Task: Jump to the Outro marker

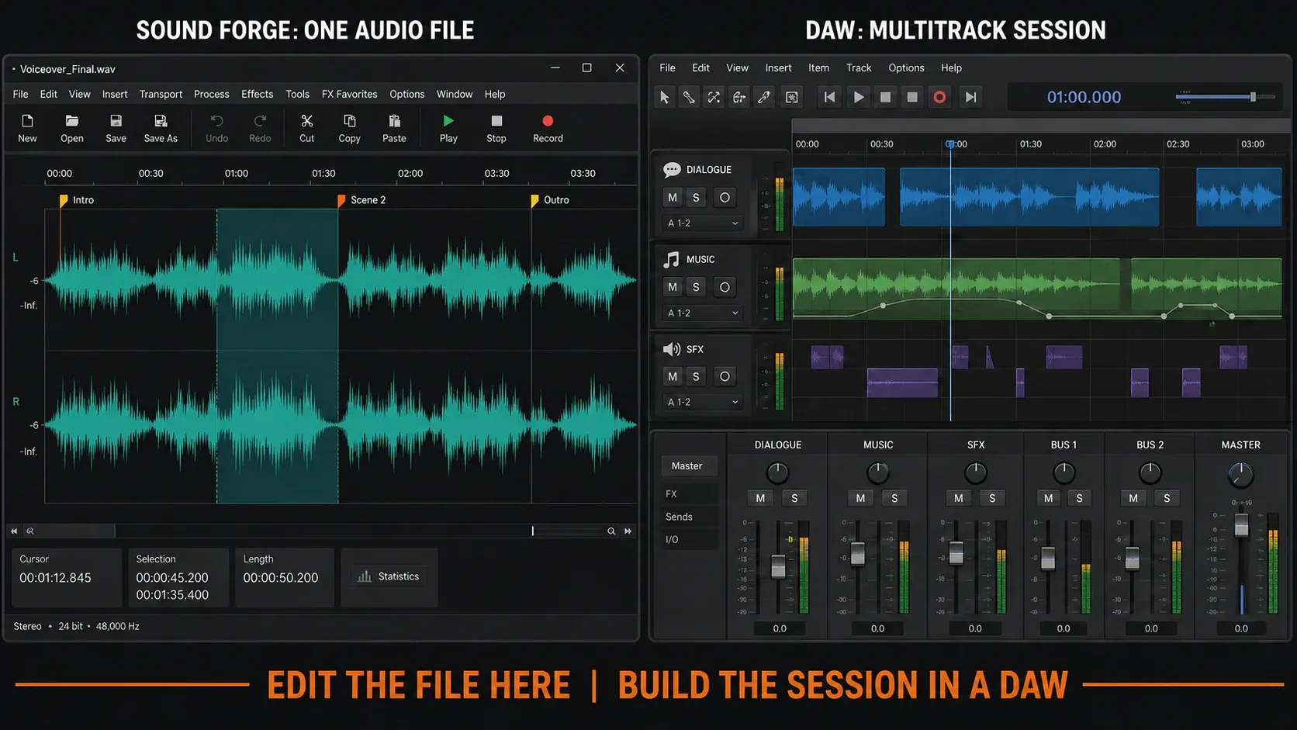Action: click(x=534, y=201)
